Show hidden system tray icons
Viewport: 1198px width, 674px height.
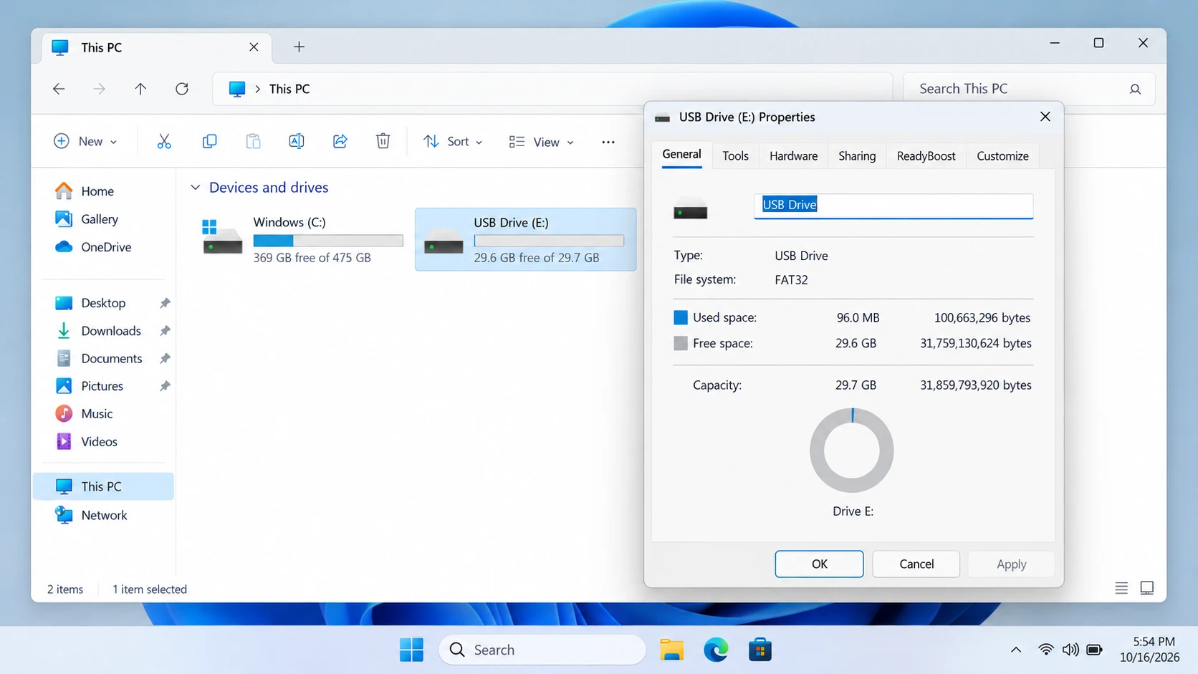tap(1015, 650)
